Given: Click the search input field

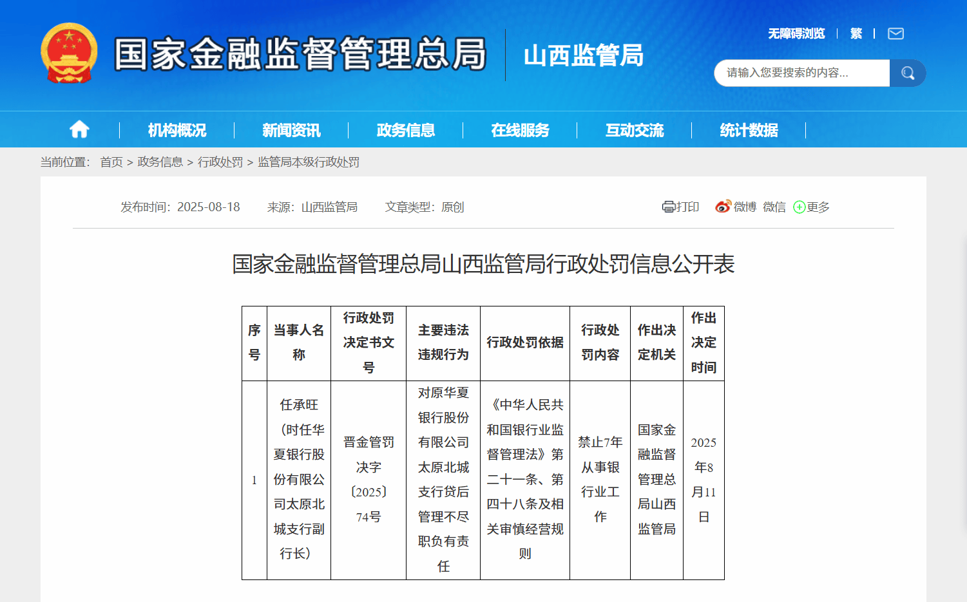Looking at the screenshot, I should pyautogui.click(x=801, y=73).
